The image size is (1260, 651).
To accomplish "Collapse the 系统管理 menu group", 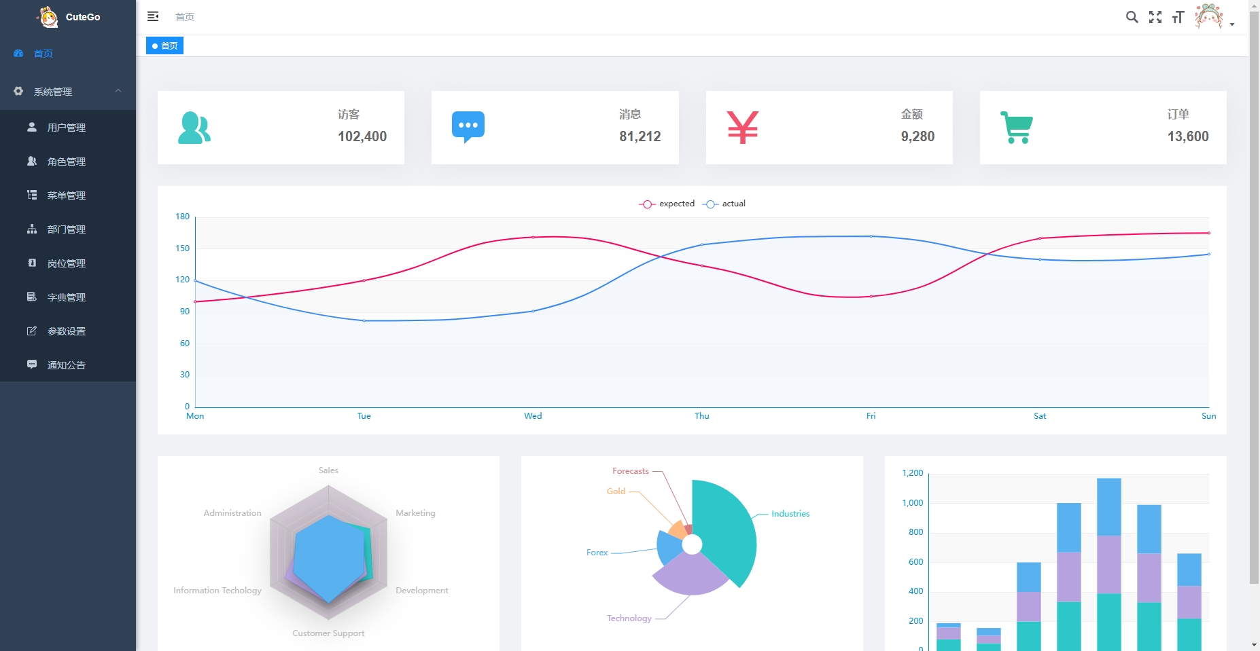I will coord(68,91).
